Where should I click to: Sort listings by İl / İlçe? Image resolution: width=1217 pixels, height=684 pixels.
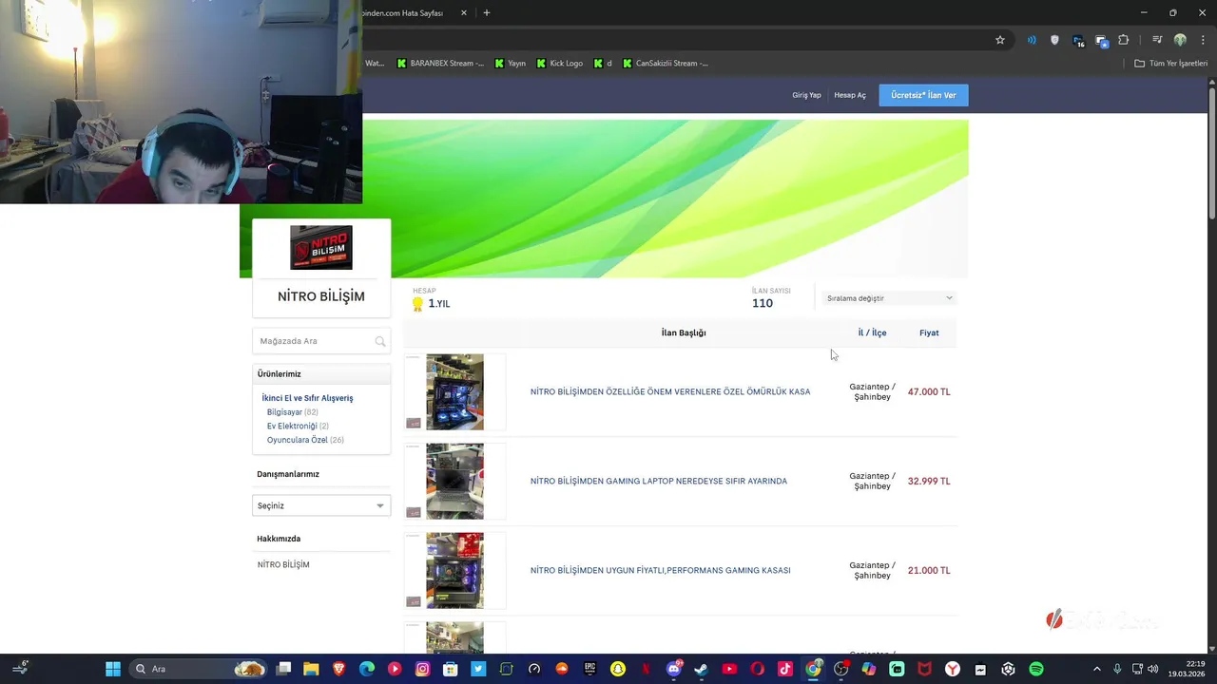(x=872, y=332)
